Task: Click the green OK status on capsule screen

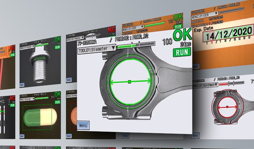Action: click(58, 94)
